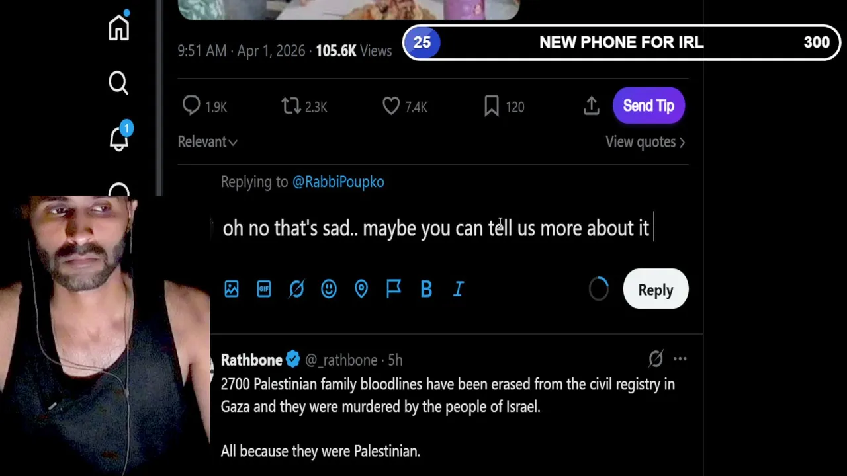This screenshot has width=847, height=476.
Task: Open View quotes chevron link
Action: point(645,142)
